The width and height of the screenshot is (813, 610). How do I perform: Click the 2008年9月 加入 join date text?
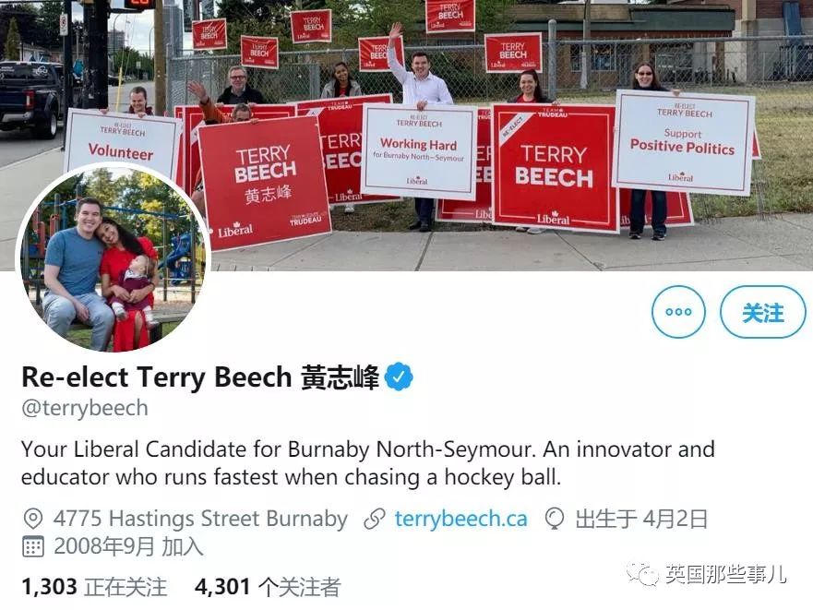128,546
